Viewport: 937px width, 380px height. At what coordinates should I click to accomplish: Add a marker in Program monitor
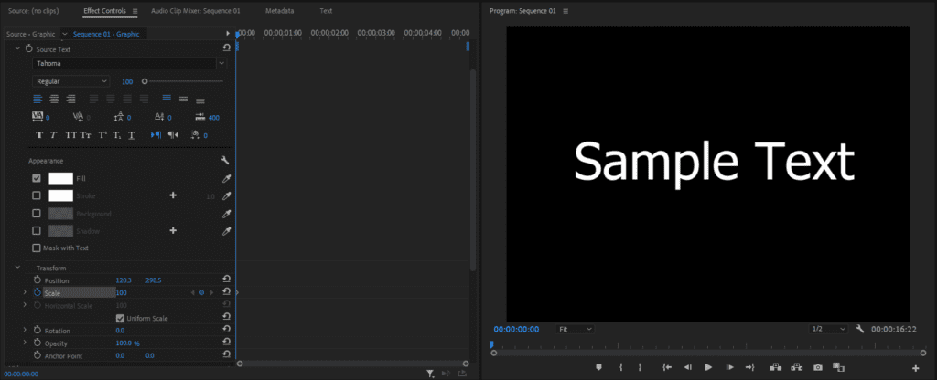click(598, 367)
